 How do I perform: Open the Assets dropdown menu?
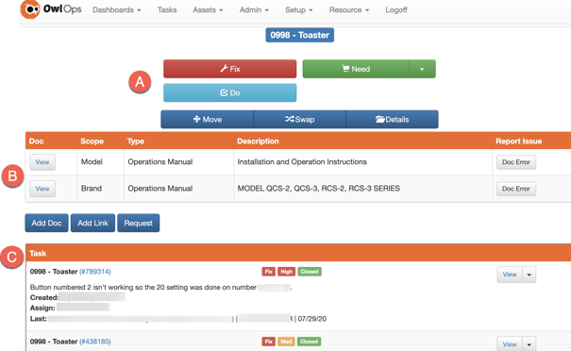coord(208,9)
